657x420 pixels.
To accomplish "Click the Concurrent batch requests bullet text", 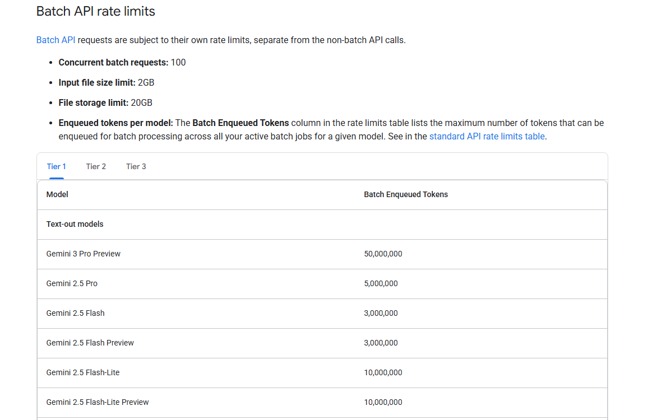I will [x=122, y=62].
